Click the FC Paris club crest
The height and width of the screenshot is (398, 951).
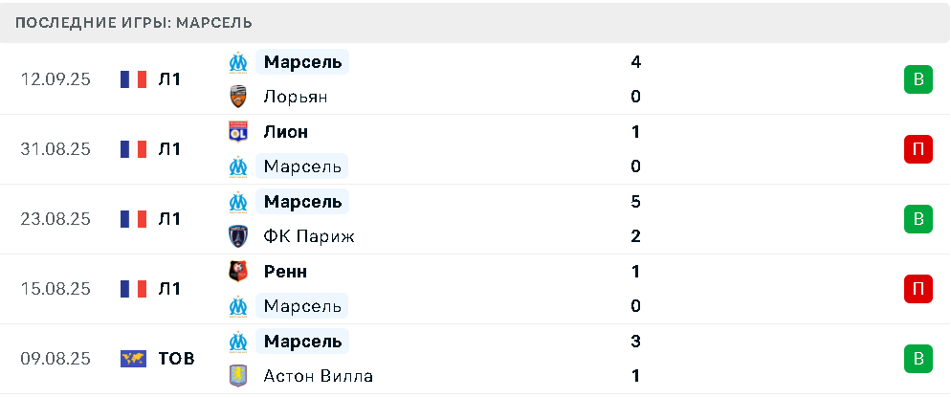pyautogui.click(x=238, y=236)
